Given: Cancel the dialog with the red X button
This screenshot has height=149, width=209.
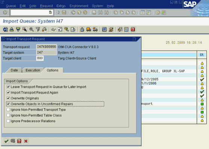Looking at the screenshot, I should (x=26, y=141).
